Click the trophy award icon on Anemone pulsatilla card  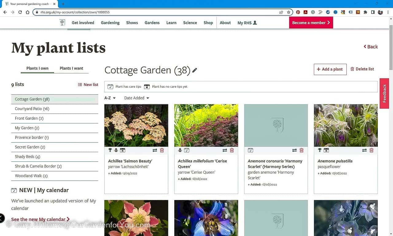tap(320, 150)
